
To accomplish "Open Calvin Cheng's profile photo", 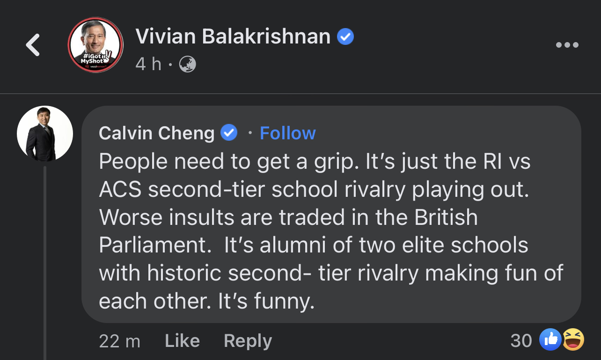I will click(45, 134).
